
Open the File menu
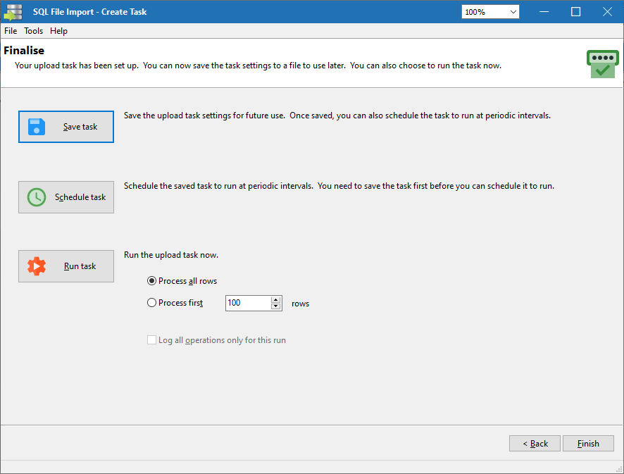[11, 31]
